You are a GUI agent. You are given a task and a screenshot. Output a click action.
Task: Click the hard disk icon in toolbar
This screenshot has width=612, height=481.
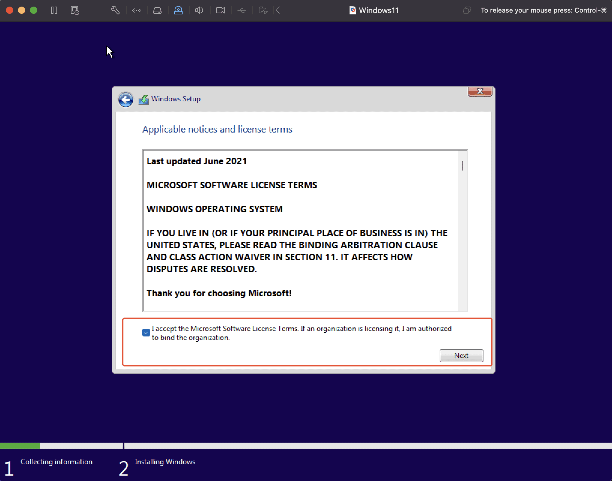157,10
